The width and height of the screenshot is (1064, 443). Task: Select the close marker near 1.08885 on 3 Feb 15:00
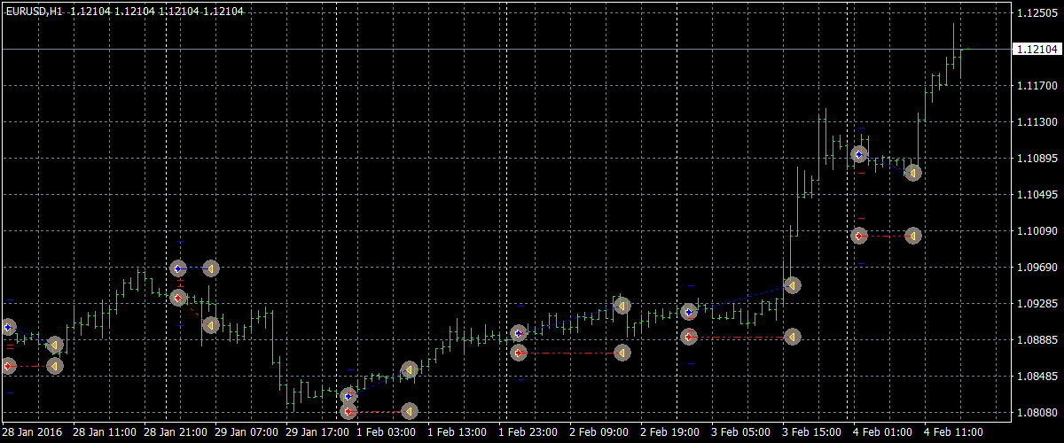tap(792, 337)
